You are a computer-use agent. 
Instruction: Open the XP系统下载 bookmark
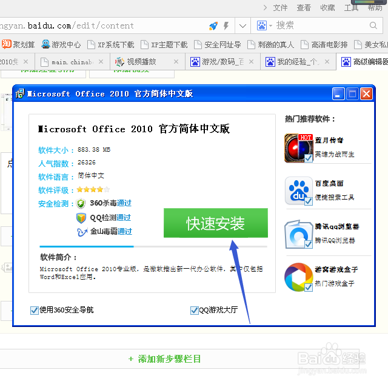tap(110, 44)
